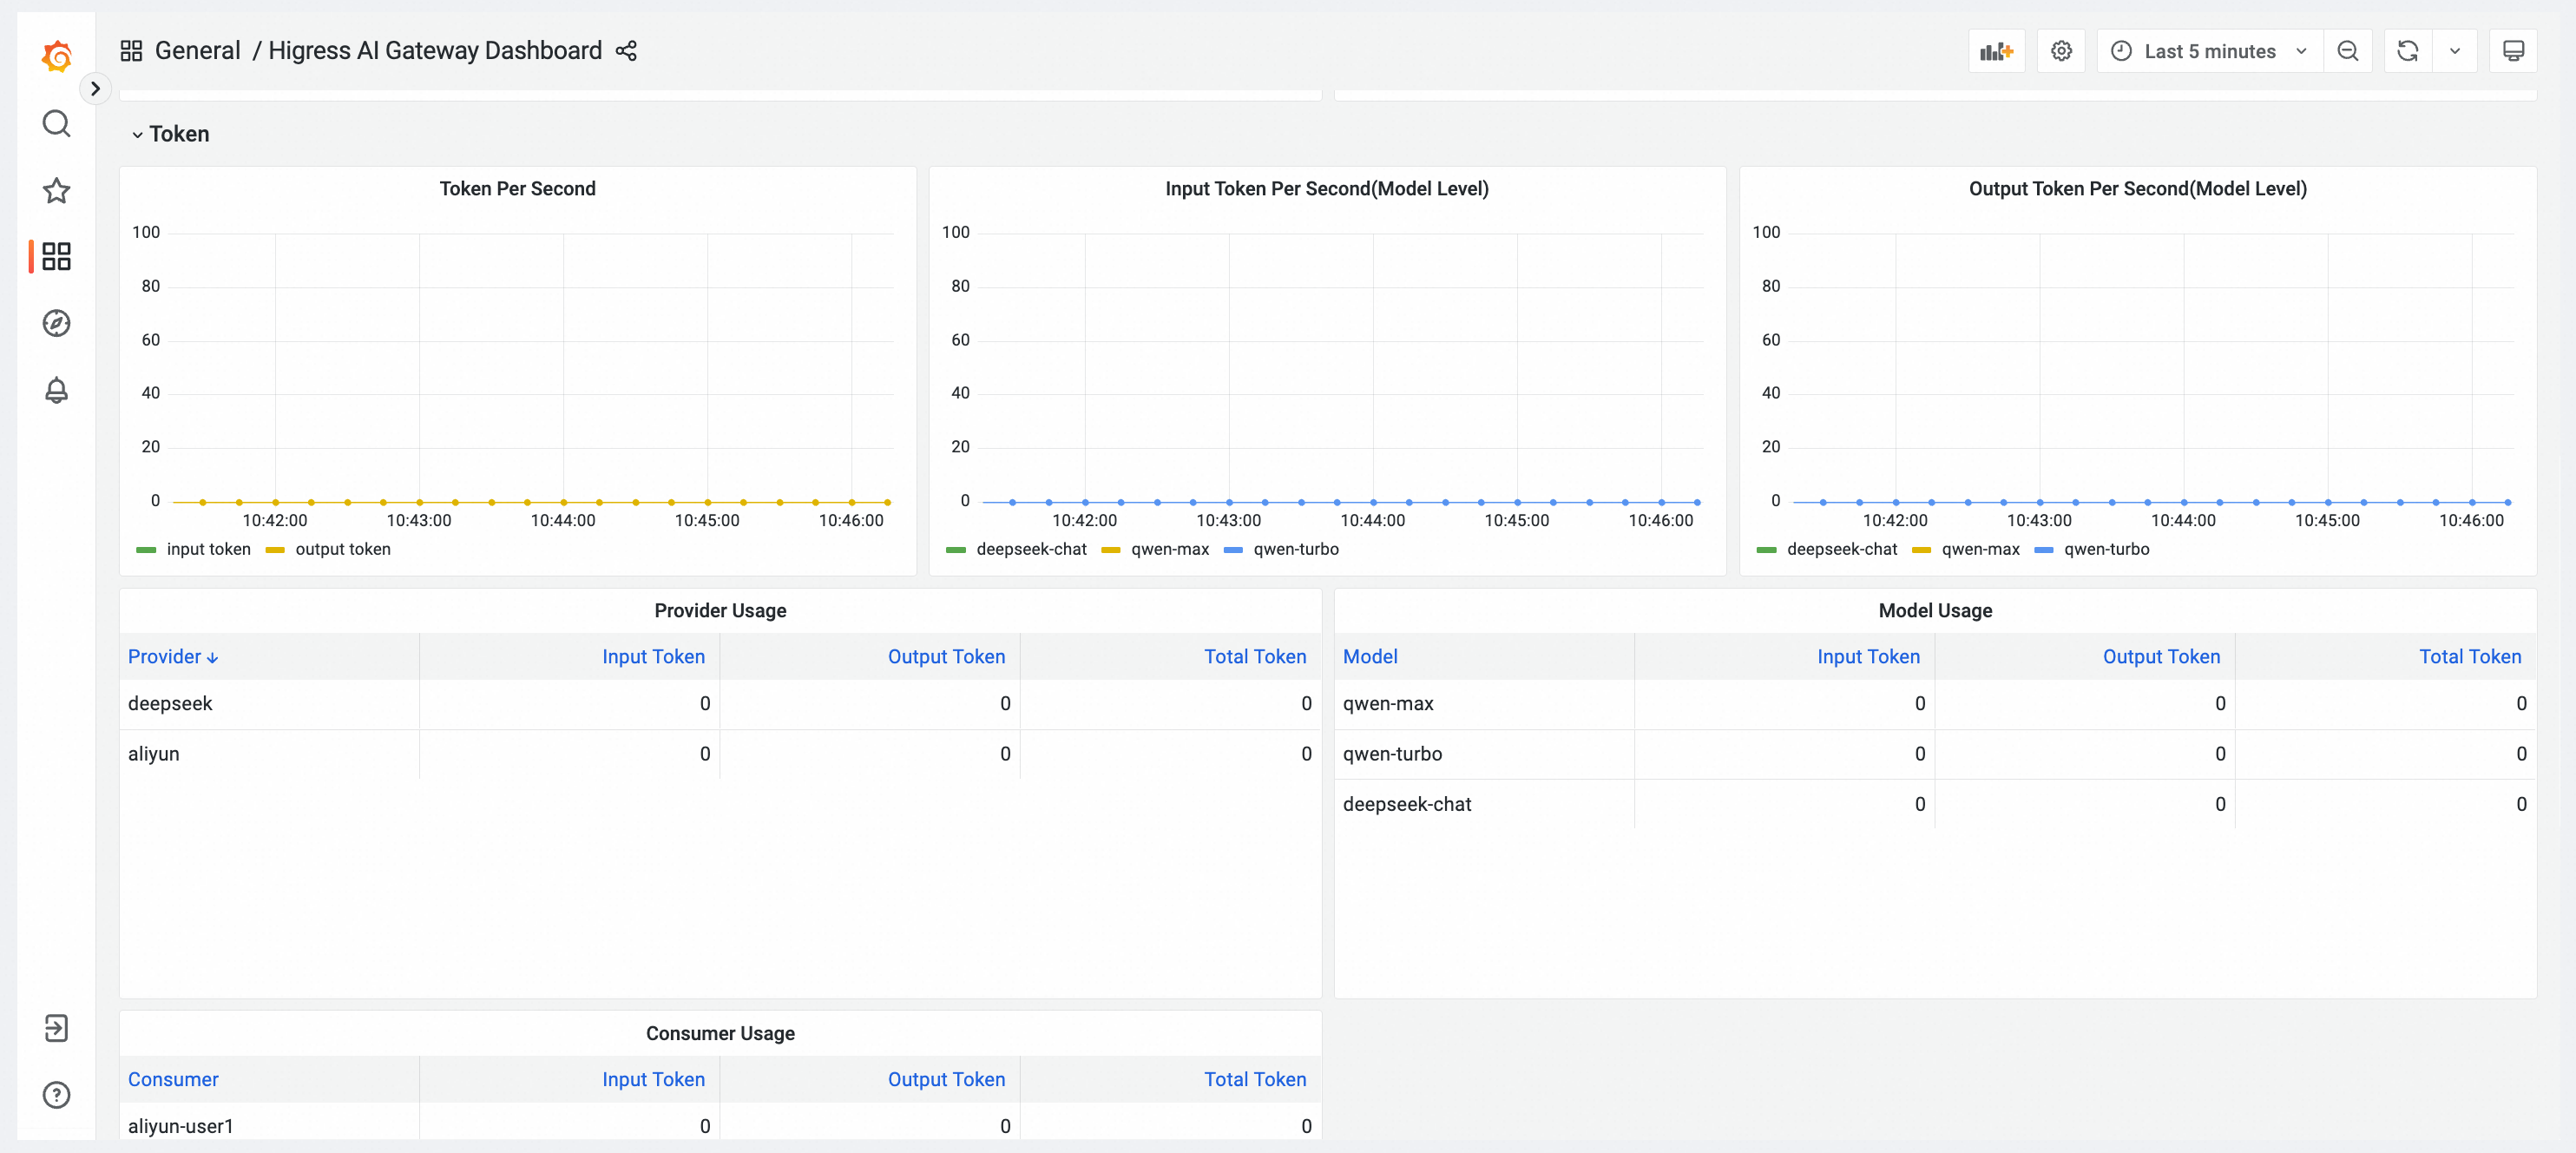Expand the sidebar with arrow button
This screenshot has width=2576, height=1153.
click(x=95, y=89)
